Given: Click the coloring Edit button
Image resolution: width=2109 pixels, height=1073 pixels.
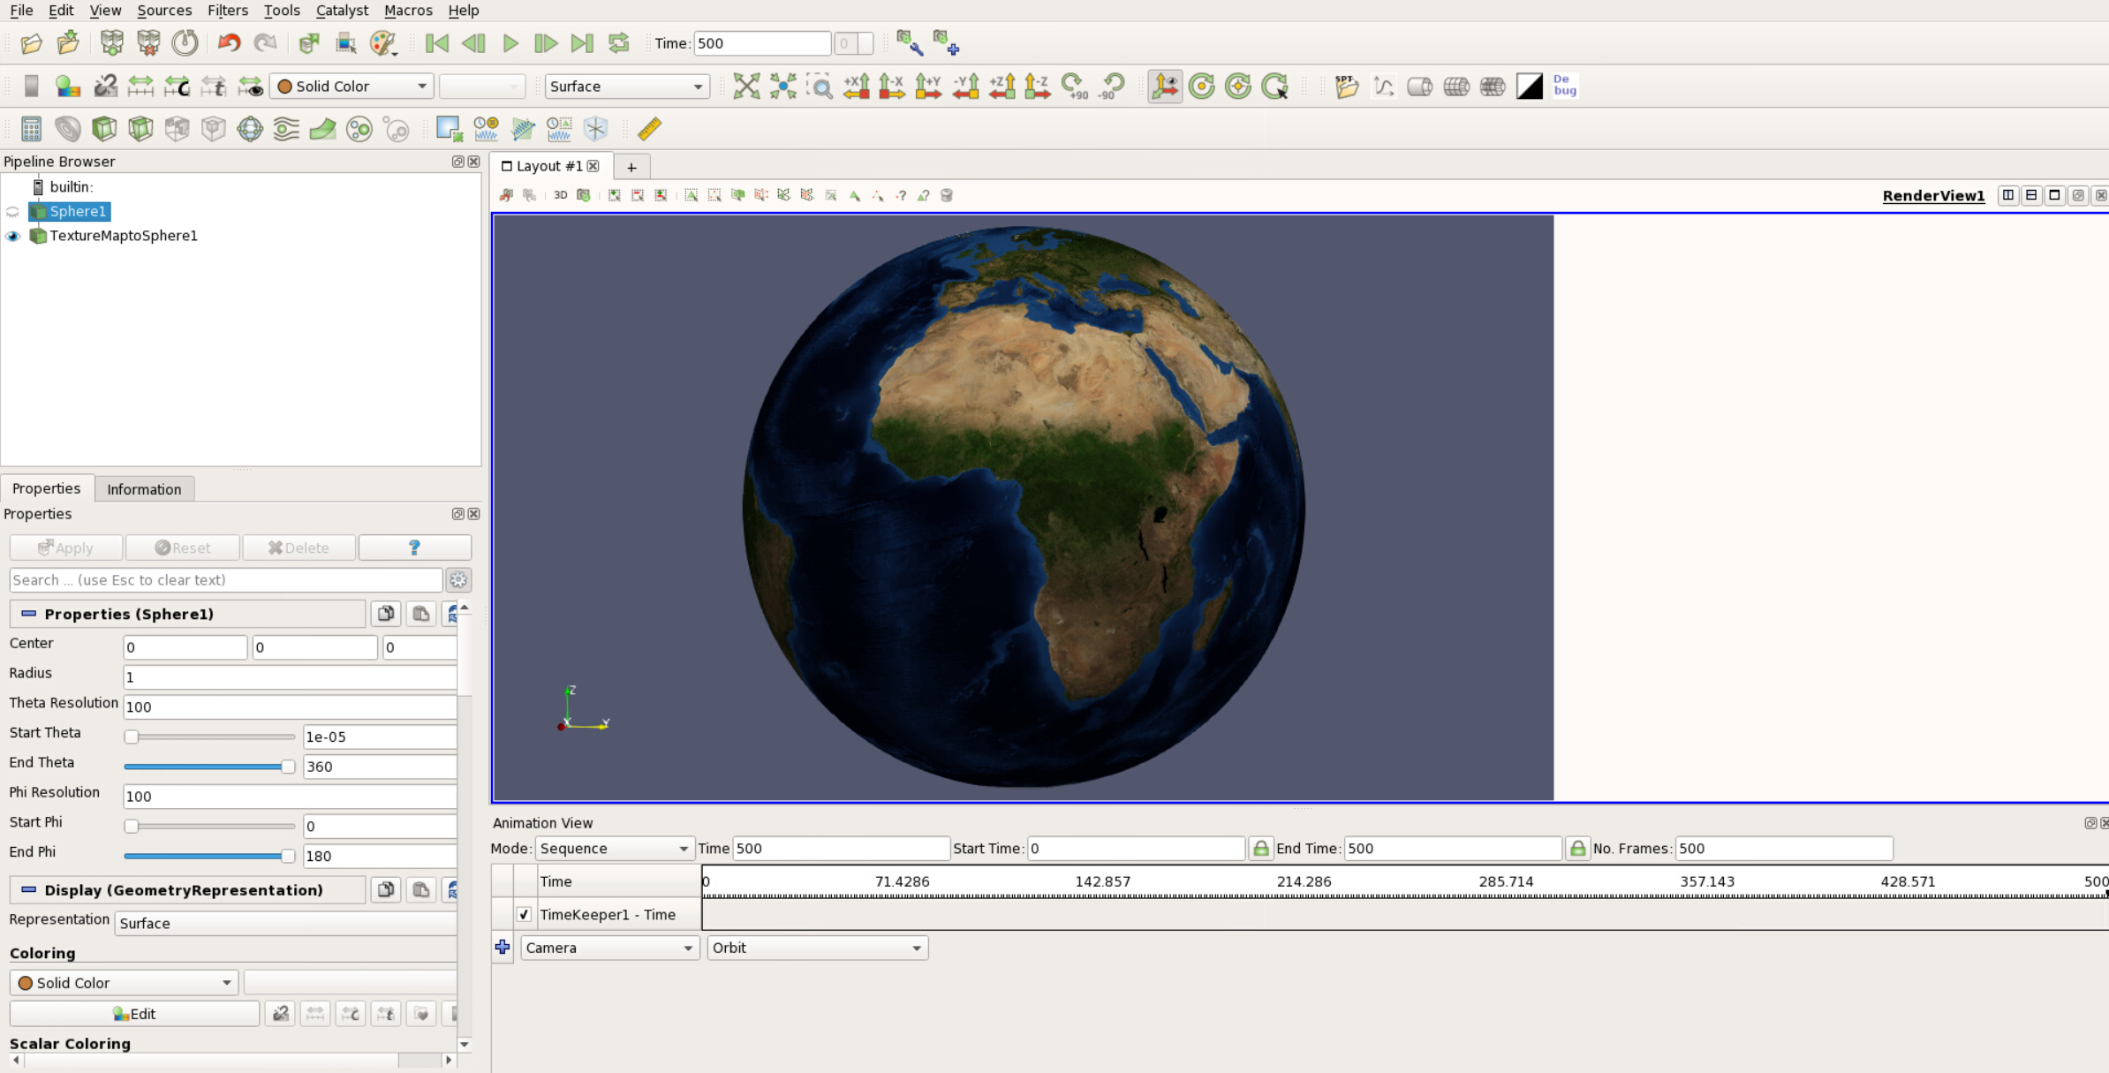Looking at the screenshot, I should (134, 1014).
